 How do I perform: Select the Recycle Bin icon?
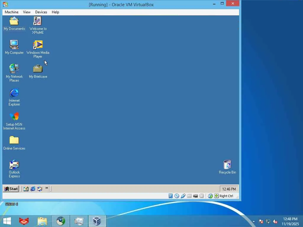228,167
